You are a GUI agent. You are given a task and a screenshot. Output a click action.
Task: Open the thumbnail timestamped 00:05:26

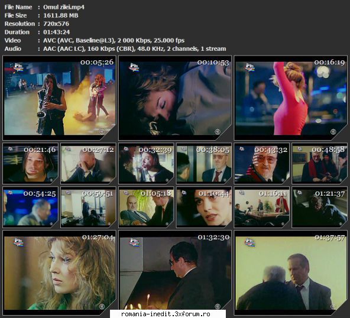click(x=59, y=98)
